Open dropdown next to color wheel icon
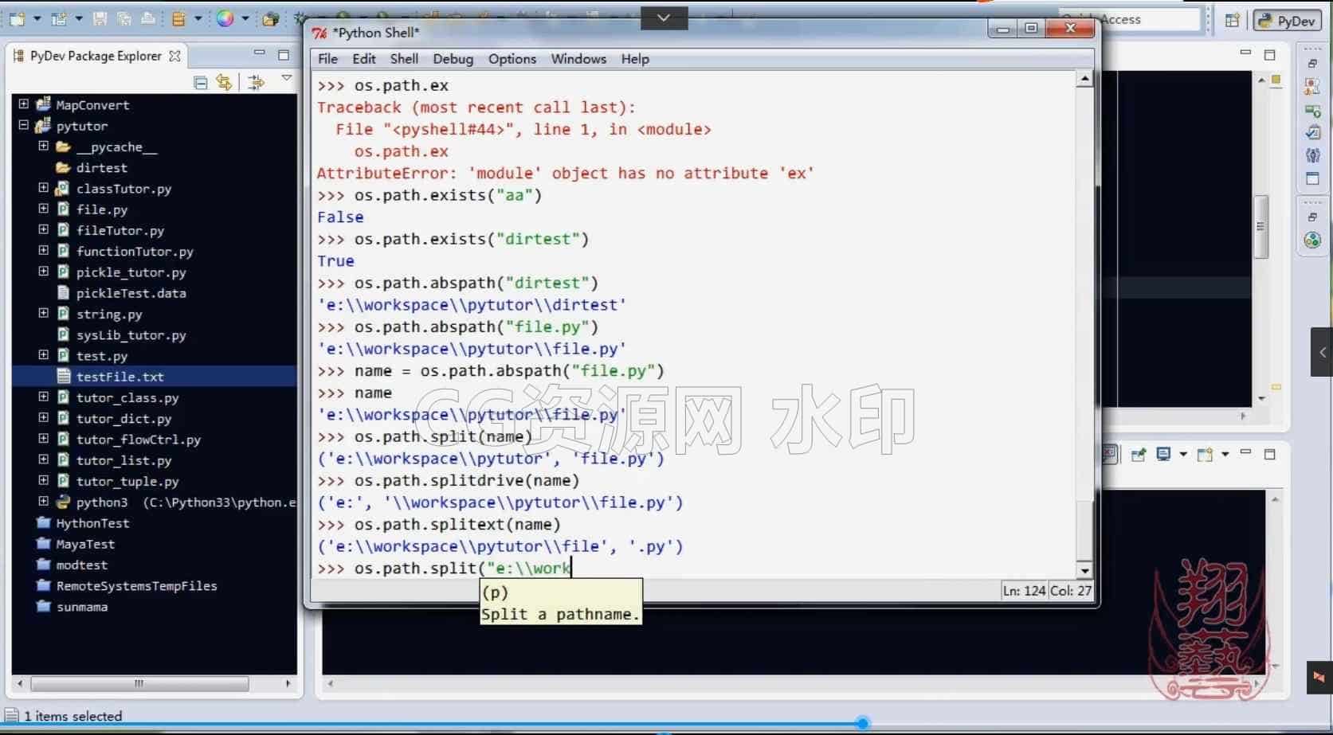This screenshot has width=1333, height=735. point(245,18)
